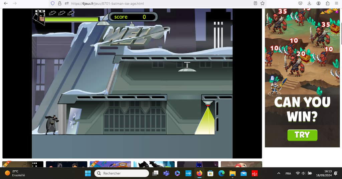This screenshot has height=179, width=342.
Task: Open the Firefox downloads arrow
Action: (309, 3)
